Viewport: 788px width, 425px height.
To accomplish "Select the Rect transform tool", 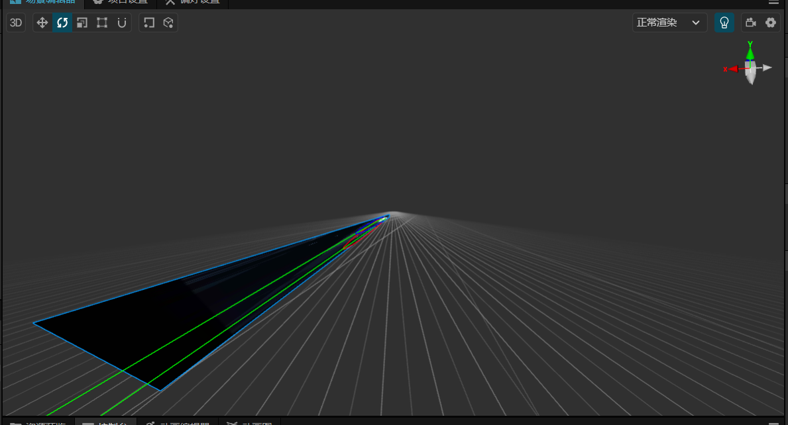I will pos(102,23).
